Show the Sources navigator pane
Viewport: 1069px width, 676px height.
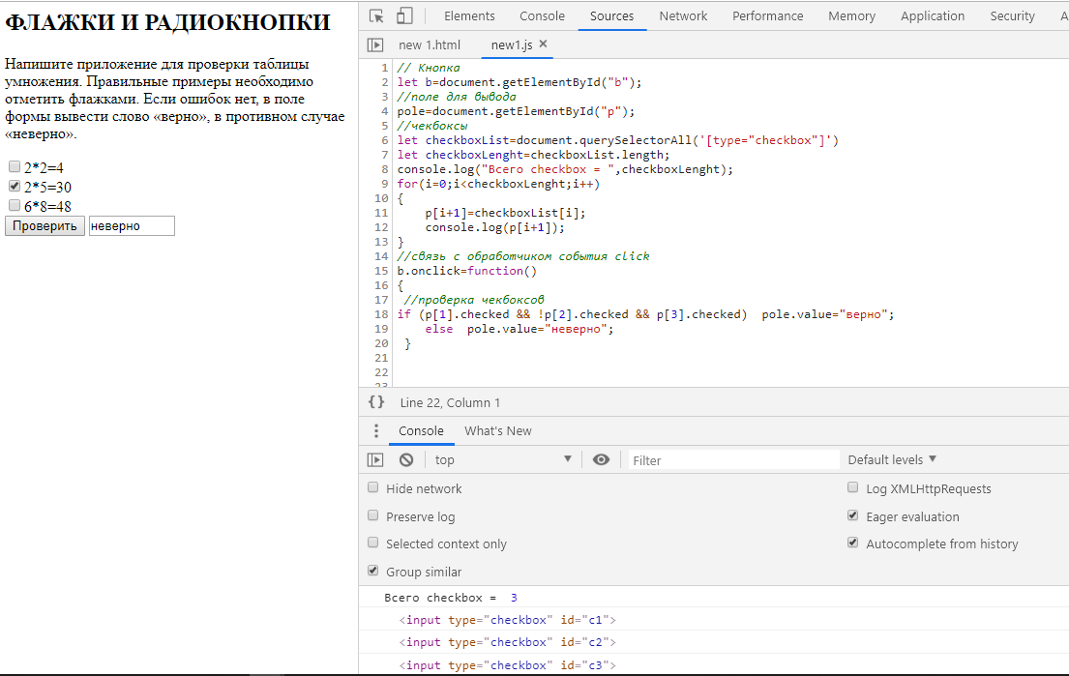pos(375,44)
